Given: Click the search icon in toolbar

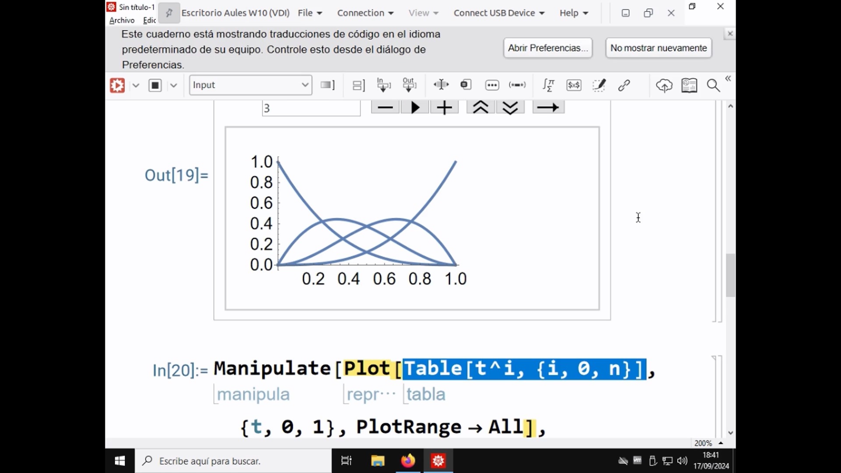Looking at the screenshot, I should click(x=714, y=85).
